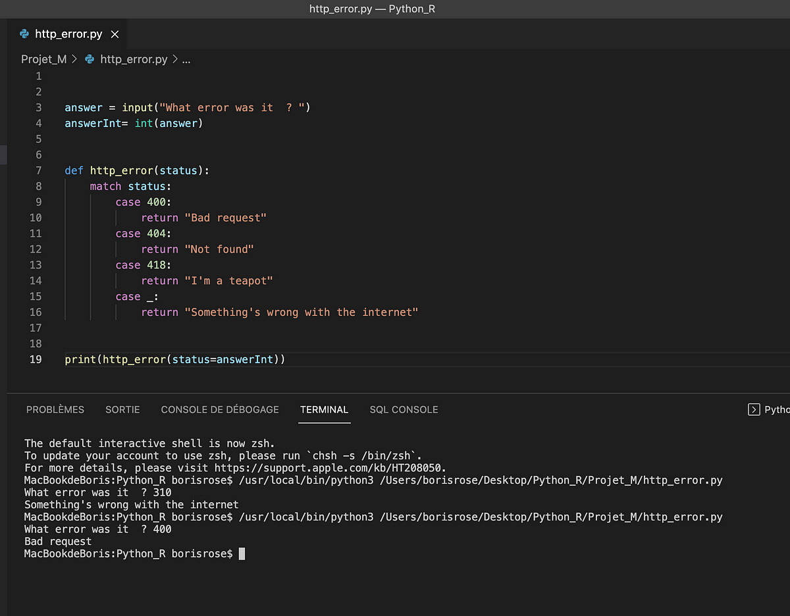The height and width of the screenshot is (616, 790).
Task: Click the return "Not found" line
Action: [197, 249]
